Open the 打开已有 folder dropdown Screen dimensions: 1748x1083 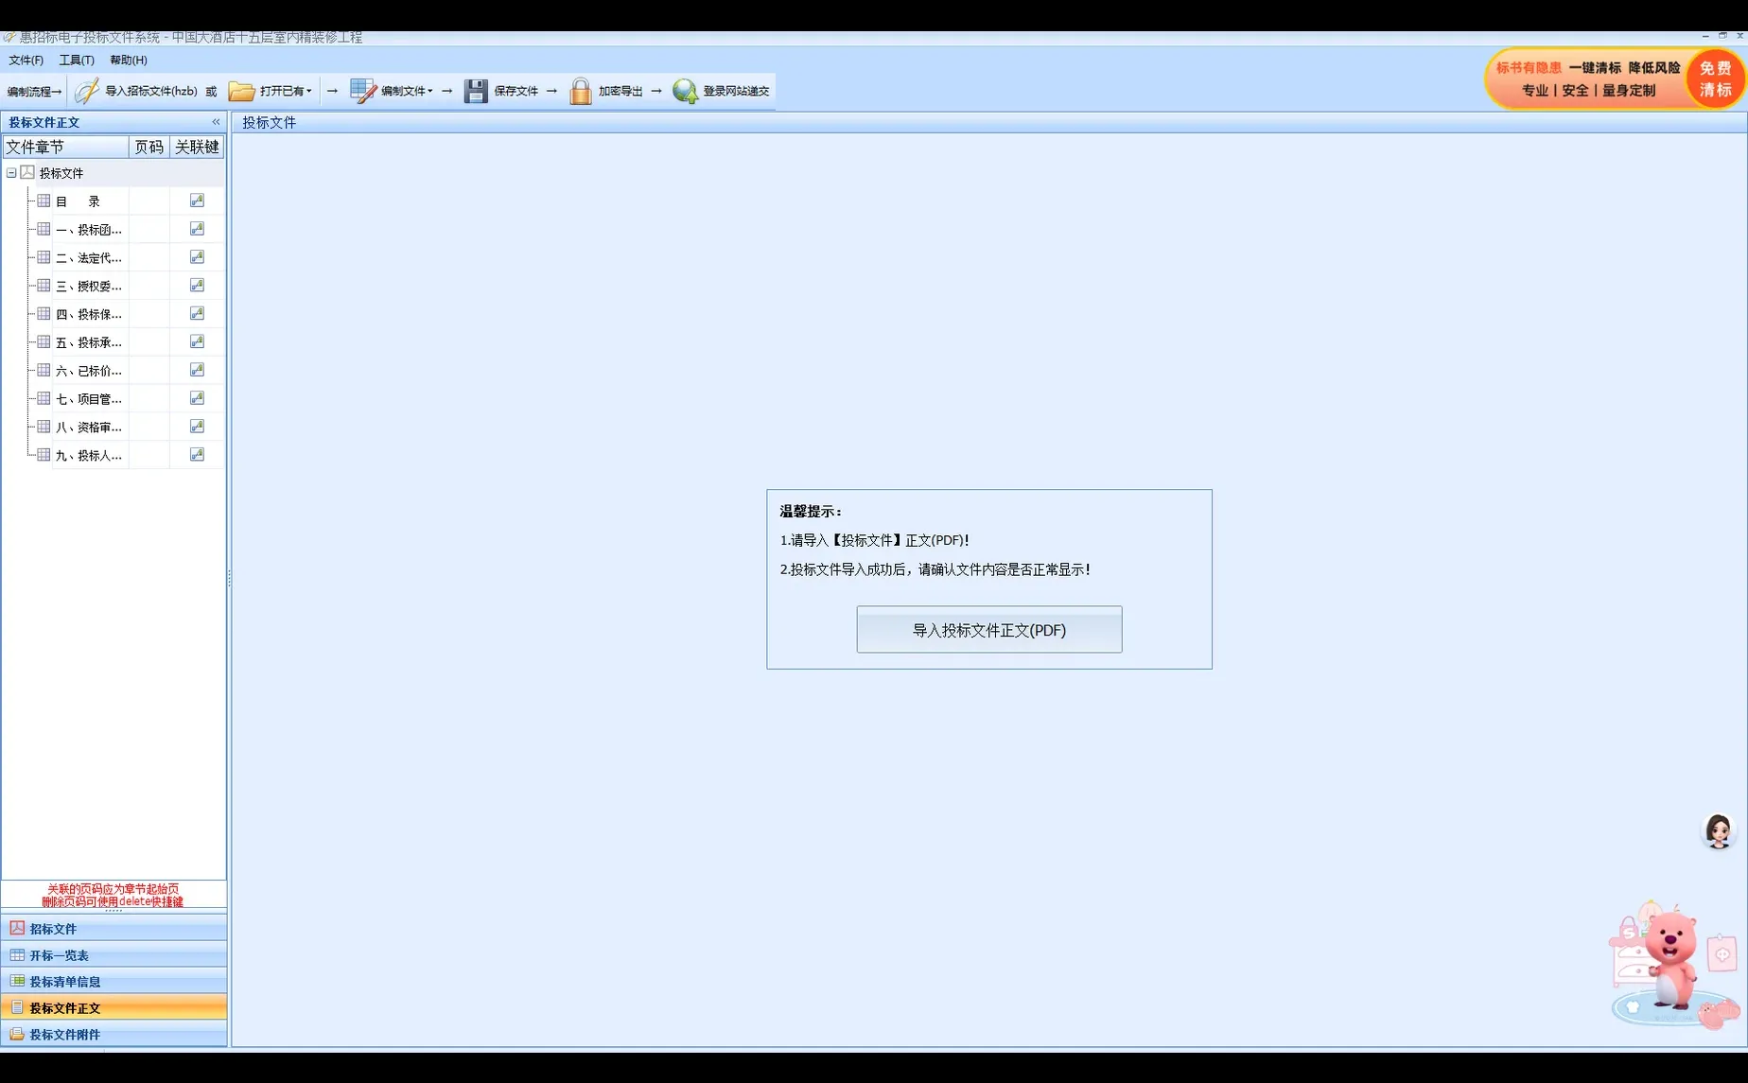pos(271,91)
